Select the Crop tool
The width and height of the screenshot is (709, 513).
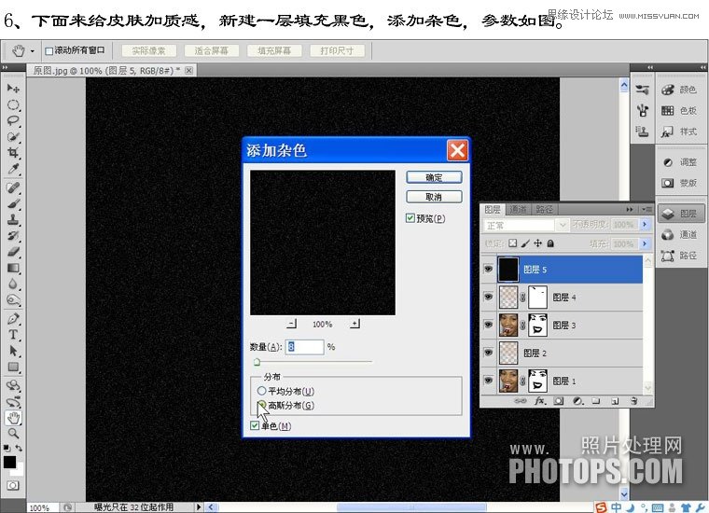13,152
